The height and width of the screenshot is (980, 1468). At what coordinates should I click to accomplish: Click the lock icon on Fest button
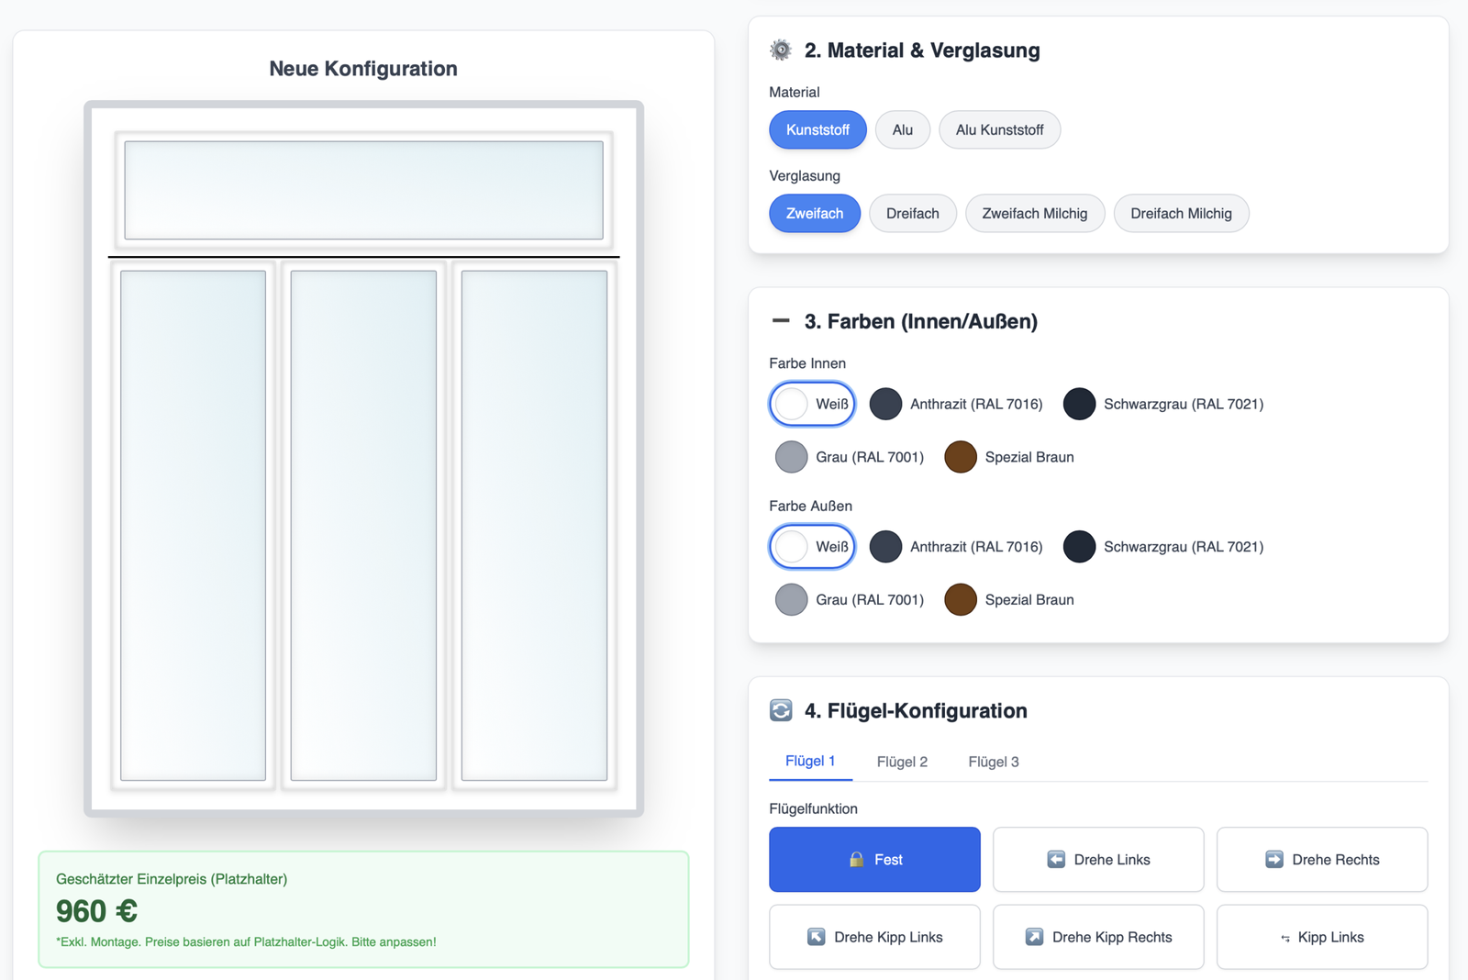(856, 860)
